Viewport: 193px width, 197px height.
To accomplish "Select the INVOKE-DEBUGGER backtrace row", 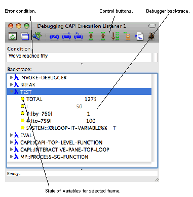I will [79, 77].
